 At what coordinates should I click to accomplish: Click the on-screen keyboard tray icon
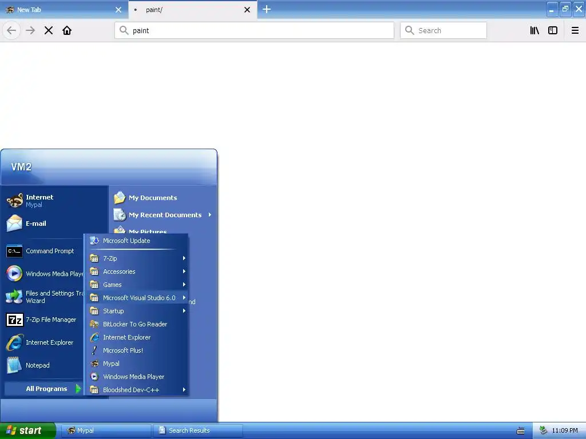tap(521, 431)
